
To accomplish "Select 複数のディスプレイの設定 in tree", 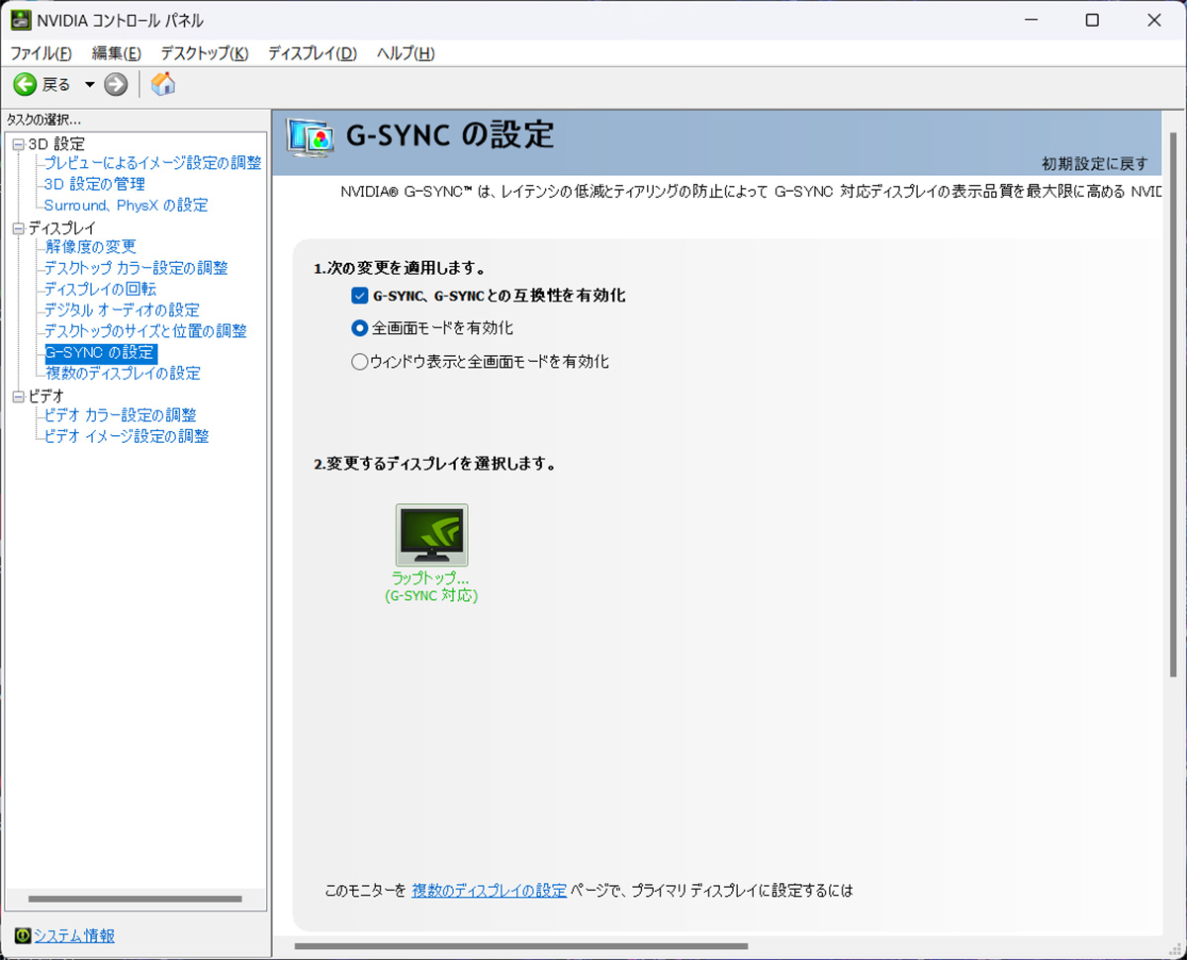I will coord(123,373).
